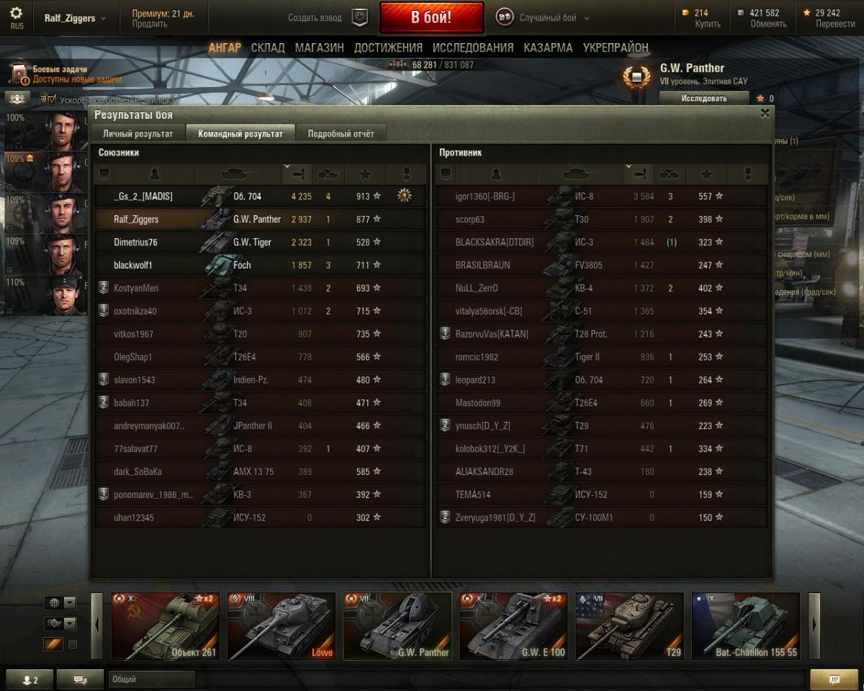Toggle the carousel favorites filter checkbox
The width and height of the screenshot is (864, 691).
(x=72, y=644)
